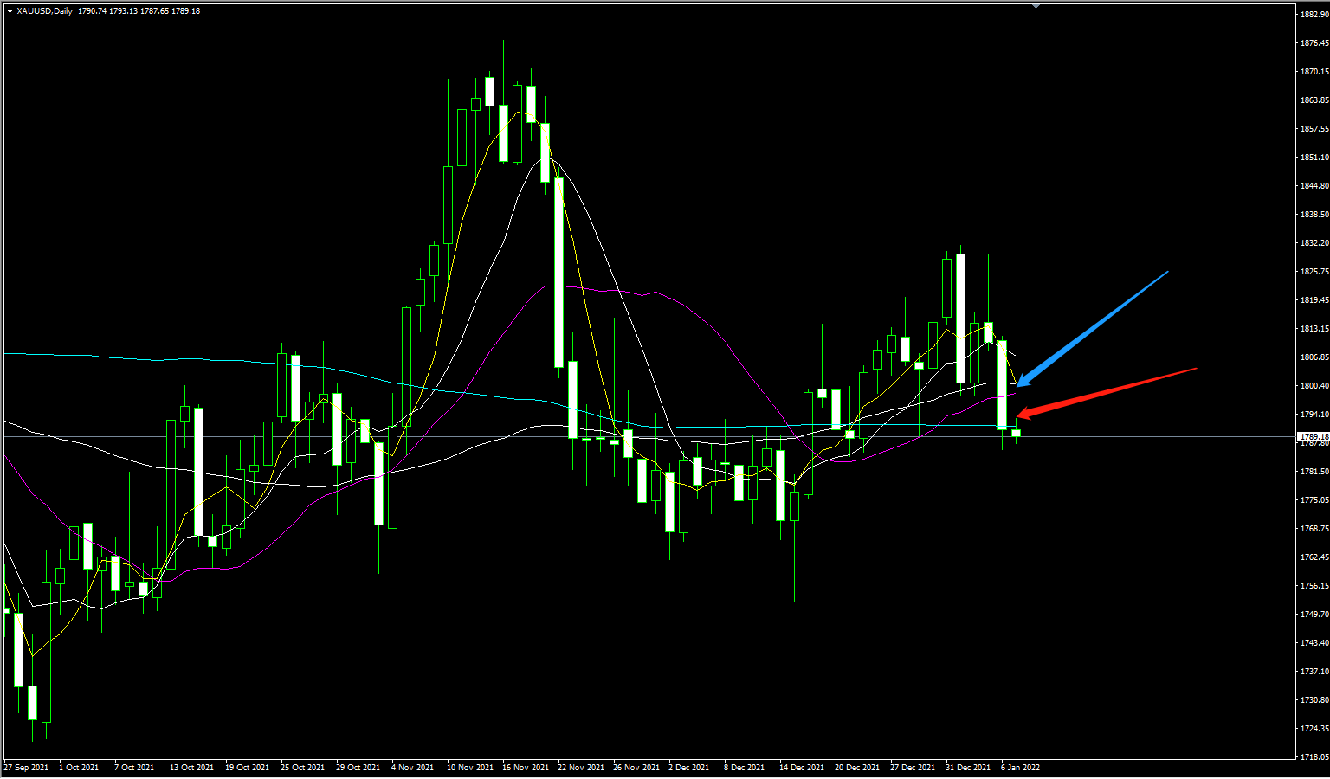1330x779 pixels.
Task: Click the 1882.90 price scale label
Action: pos(1314,15)
